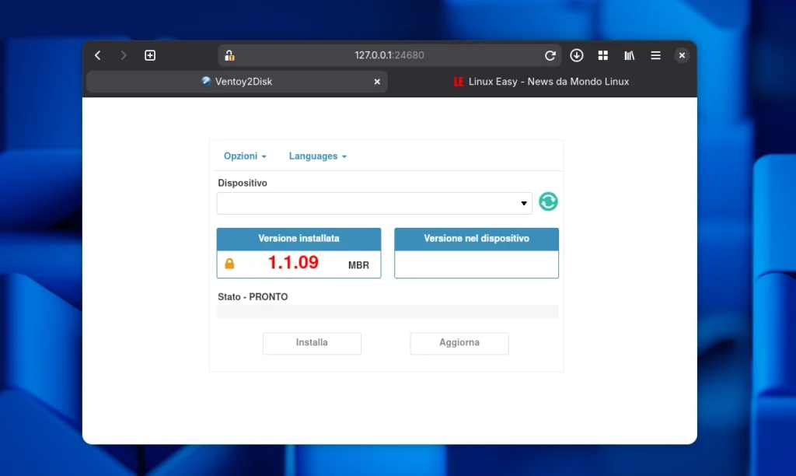The image size is (796, 476).
Task: Click the Firefox extensions grid icon
Action: pos(603,55)
